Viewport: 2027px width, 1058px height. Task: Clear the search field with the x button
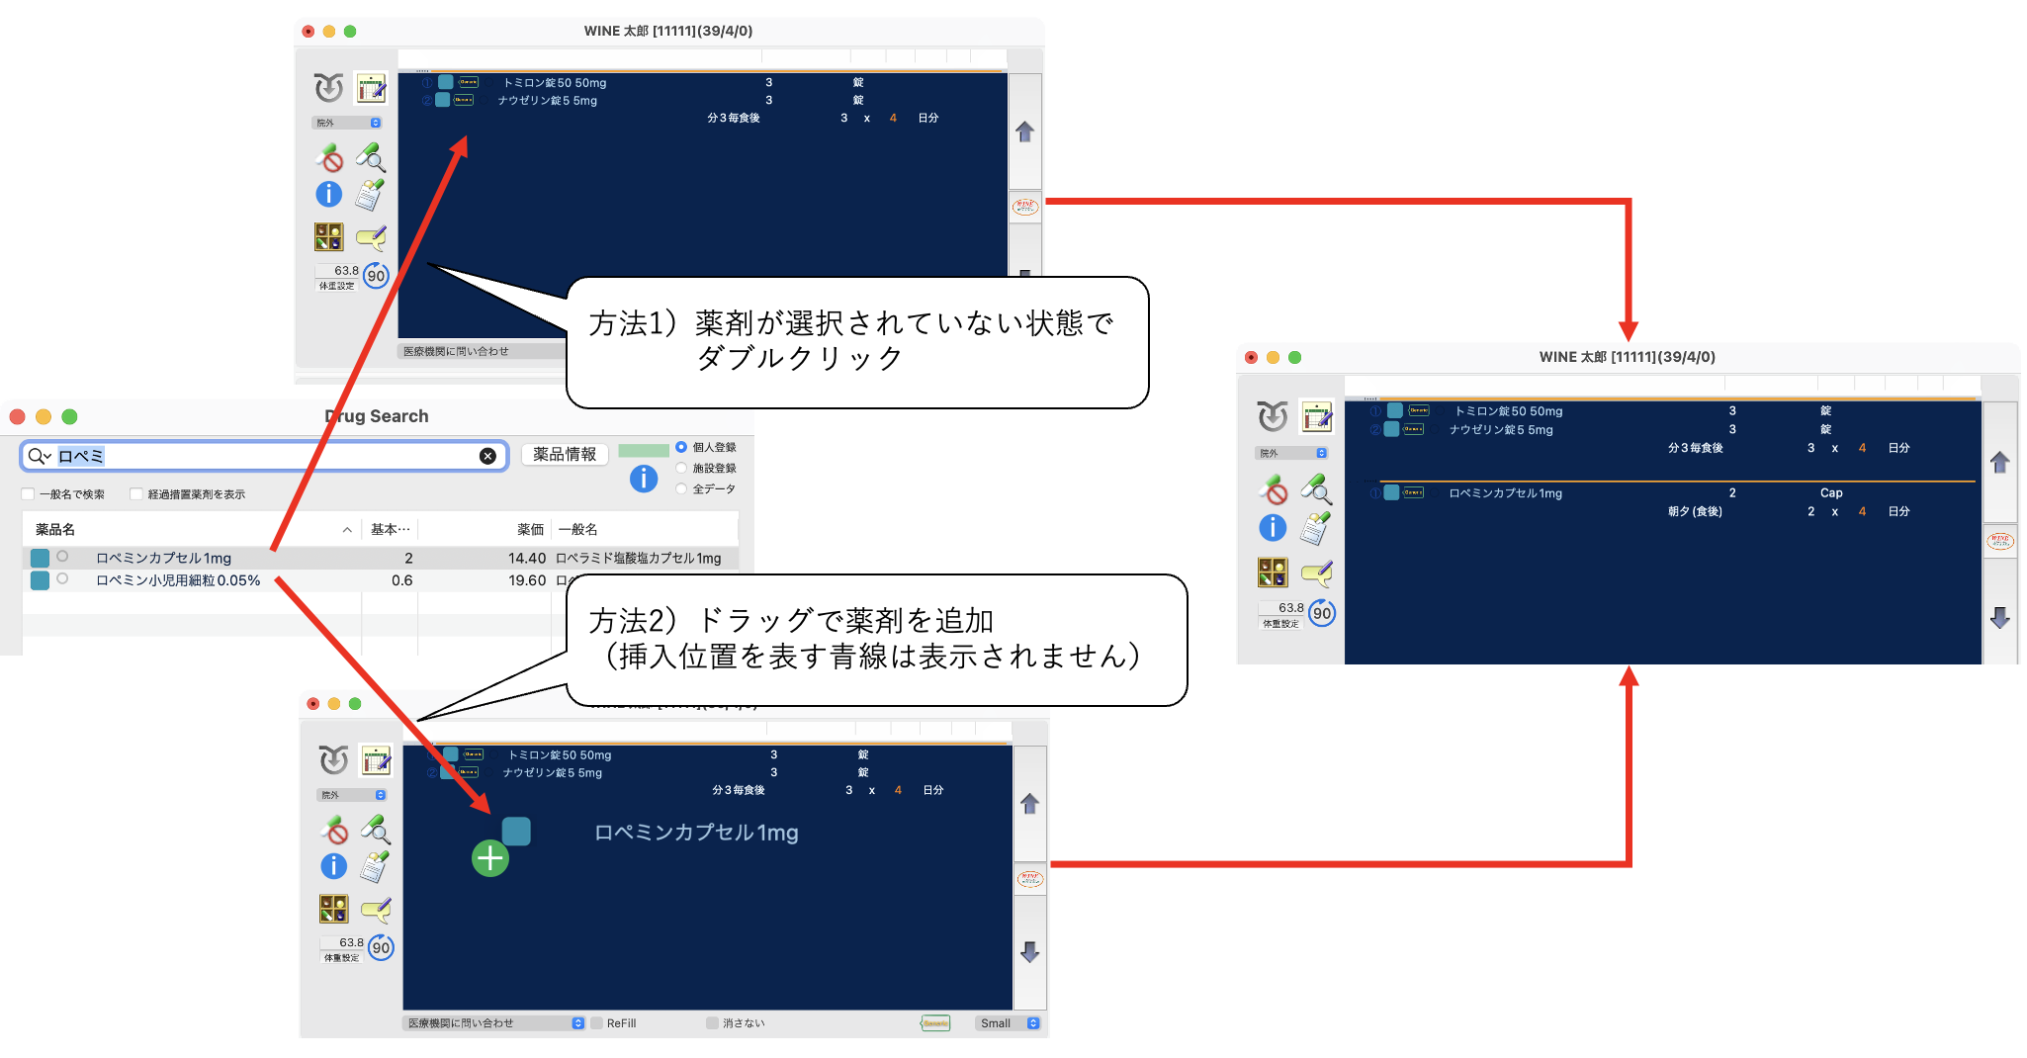[x=486, y=455]
